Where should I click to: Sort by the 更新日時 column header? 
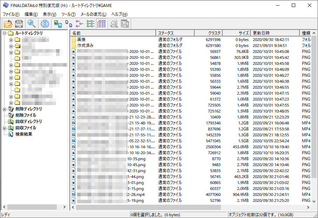click(x=275, y=33)
